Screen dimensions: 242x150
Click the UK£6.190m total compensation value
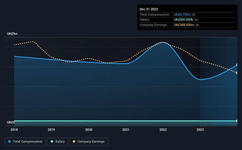pos(182,14)
